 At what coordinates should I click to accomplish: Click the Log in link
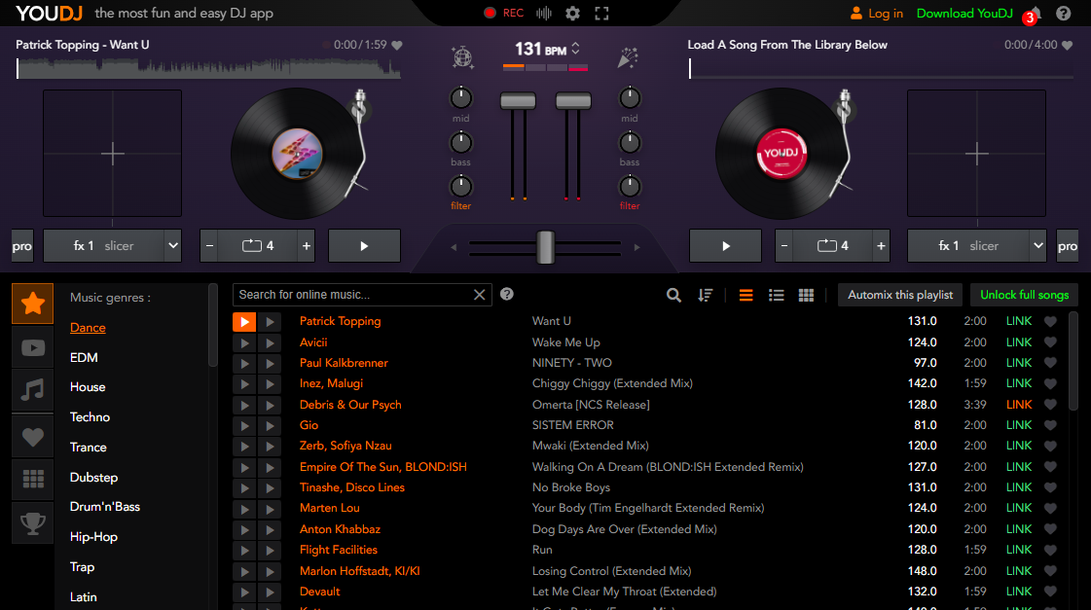click(x=876, y=14)
